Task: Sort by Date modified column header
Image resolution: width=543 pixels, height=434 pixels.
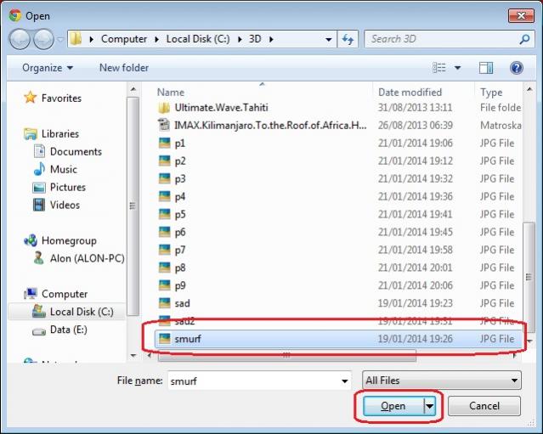Action: pyautogui.click(x=410, y=92)
